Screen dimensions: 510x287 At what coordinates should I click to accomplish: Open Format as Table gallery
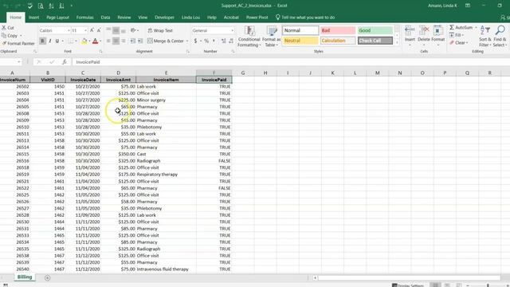(x=272, y=37)
